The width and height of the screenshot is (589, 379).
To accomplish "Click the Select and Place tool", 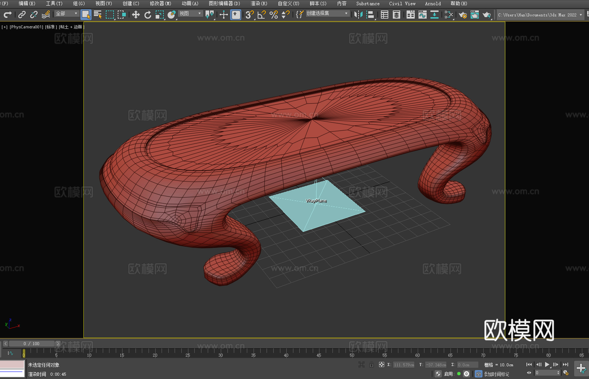I will [x=172, y=15].
